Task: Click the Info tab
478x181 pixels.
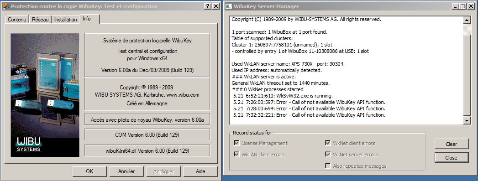Action: click(x=89, y=19)
